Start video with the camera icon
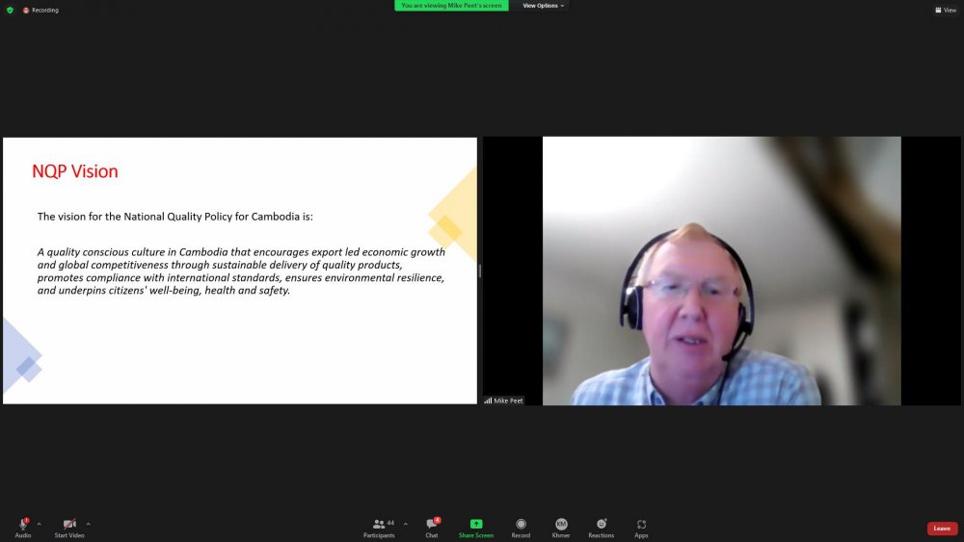The image size is (964, 542). [69, 524]
